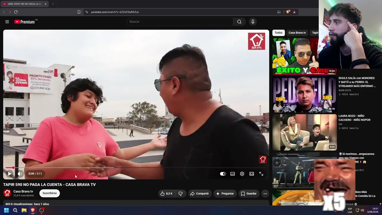Image resolution: width=382 pixels, height=215 pixels.
Task: Open more actions three-dot menu
Action: coord(265,193)
